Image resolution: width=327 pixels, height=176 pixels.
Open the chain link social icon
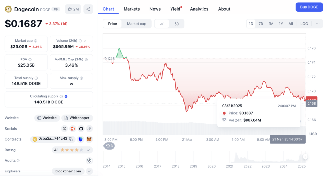pos(89,129)
